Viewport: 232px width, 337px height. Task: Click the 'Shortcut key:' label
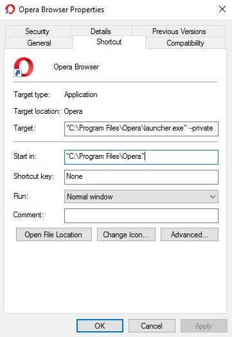point(33,176)
